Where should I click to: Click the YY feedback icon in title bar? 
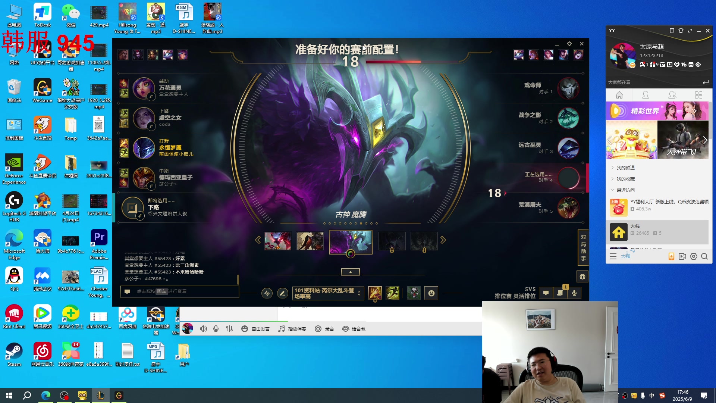point(672,31)
